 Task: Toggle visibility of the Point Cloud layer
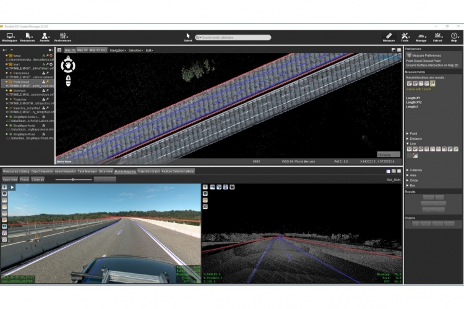click(7, 81)
